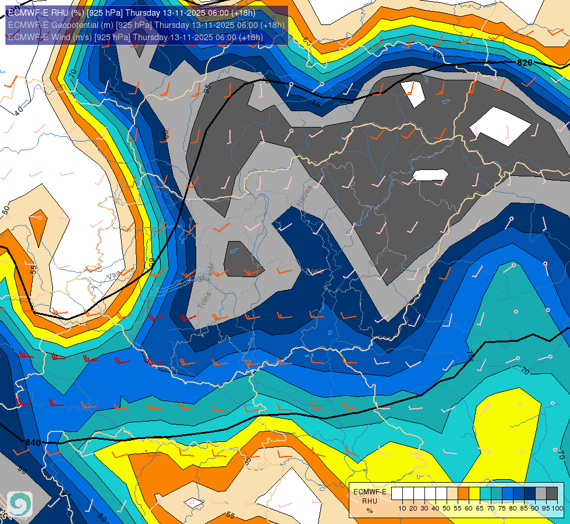Click the 840 geopotential contour label

pos(33,443)
